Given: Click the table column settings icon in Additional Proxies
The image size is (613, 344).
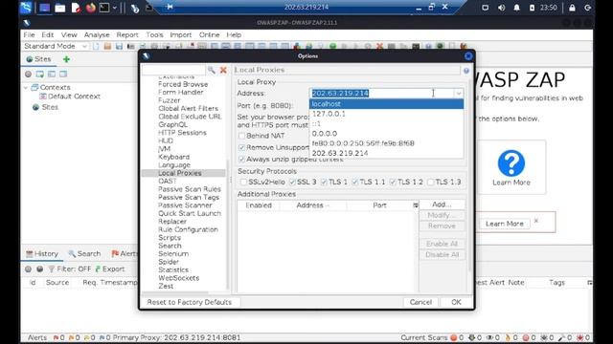Looking at the screenshot, I should (415, 205).
